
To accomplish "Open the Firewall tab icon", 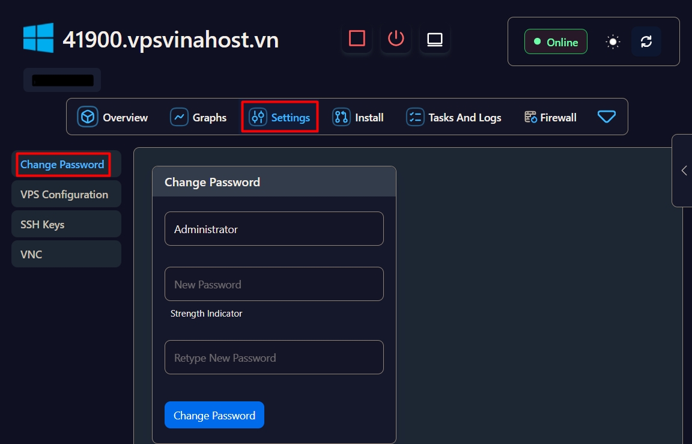I will (530, 117).
